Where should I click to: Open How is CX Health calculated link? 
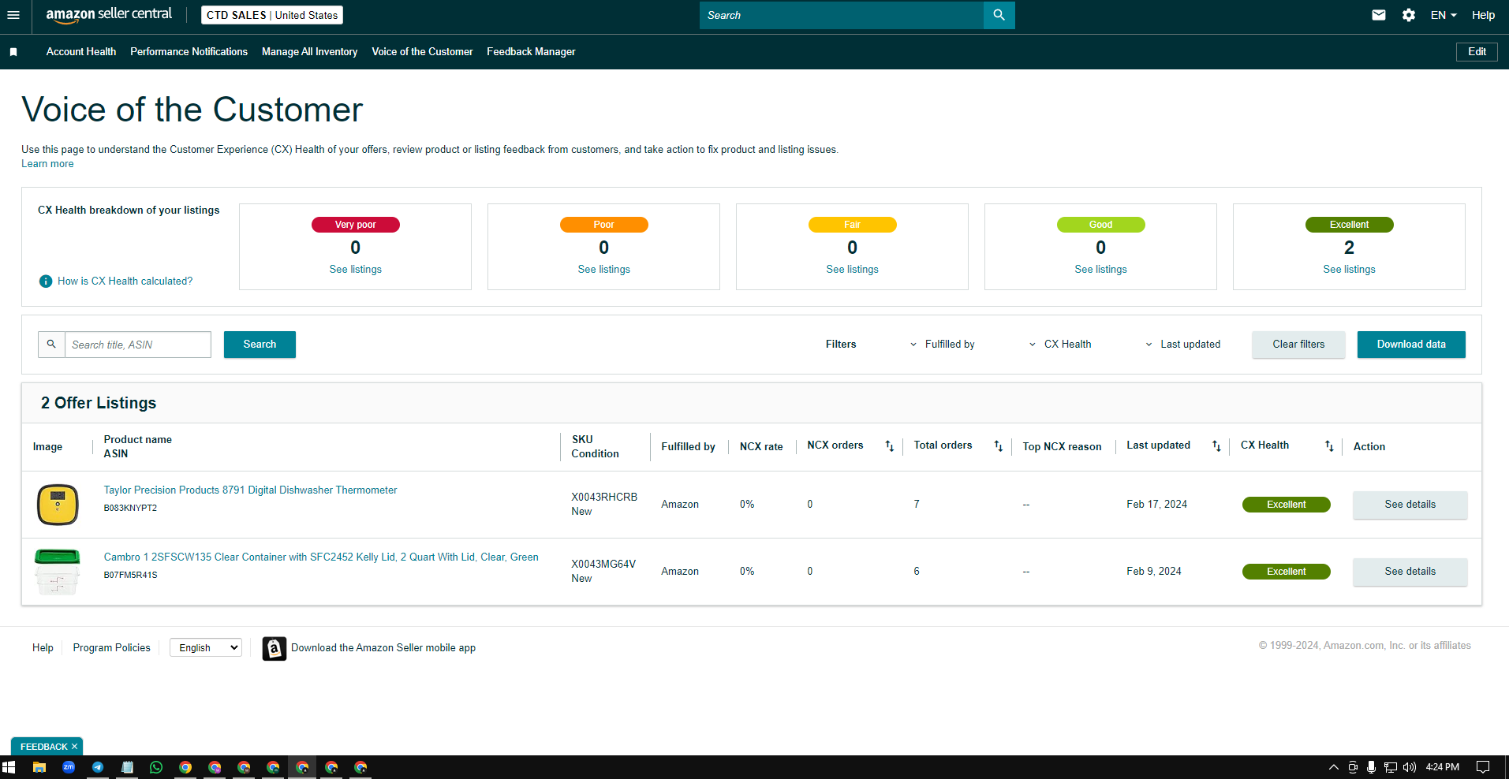[x=125, y=281]
